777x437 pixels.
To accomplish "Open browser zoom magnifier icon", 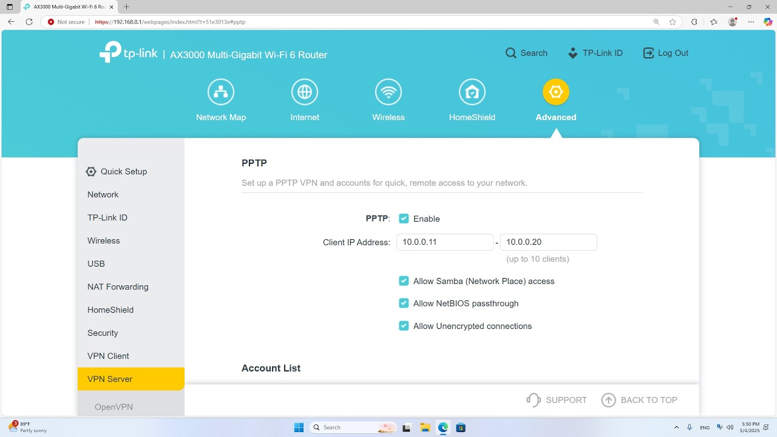I will pos(656,22).
